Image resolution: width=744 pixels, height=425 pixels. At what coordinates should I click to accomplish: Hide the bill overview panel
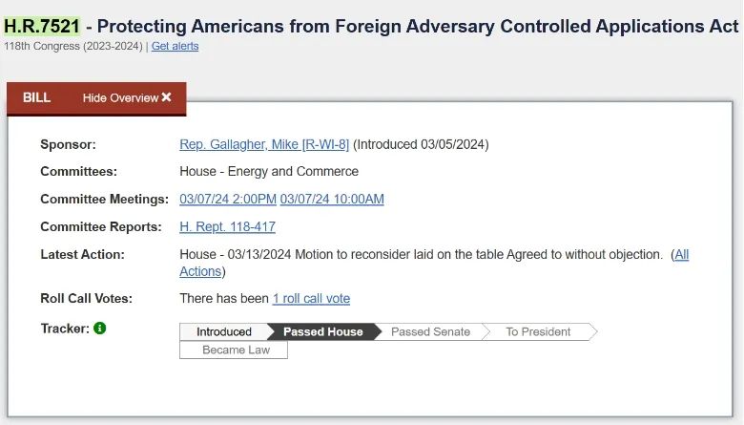point(127,97)
